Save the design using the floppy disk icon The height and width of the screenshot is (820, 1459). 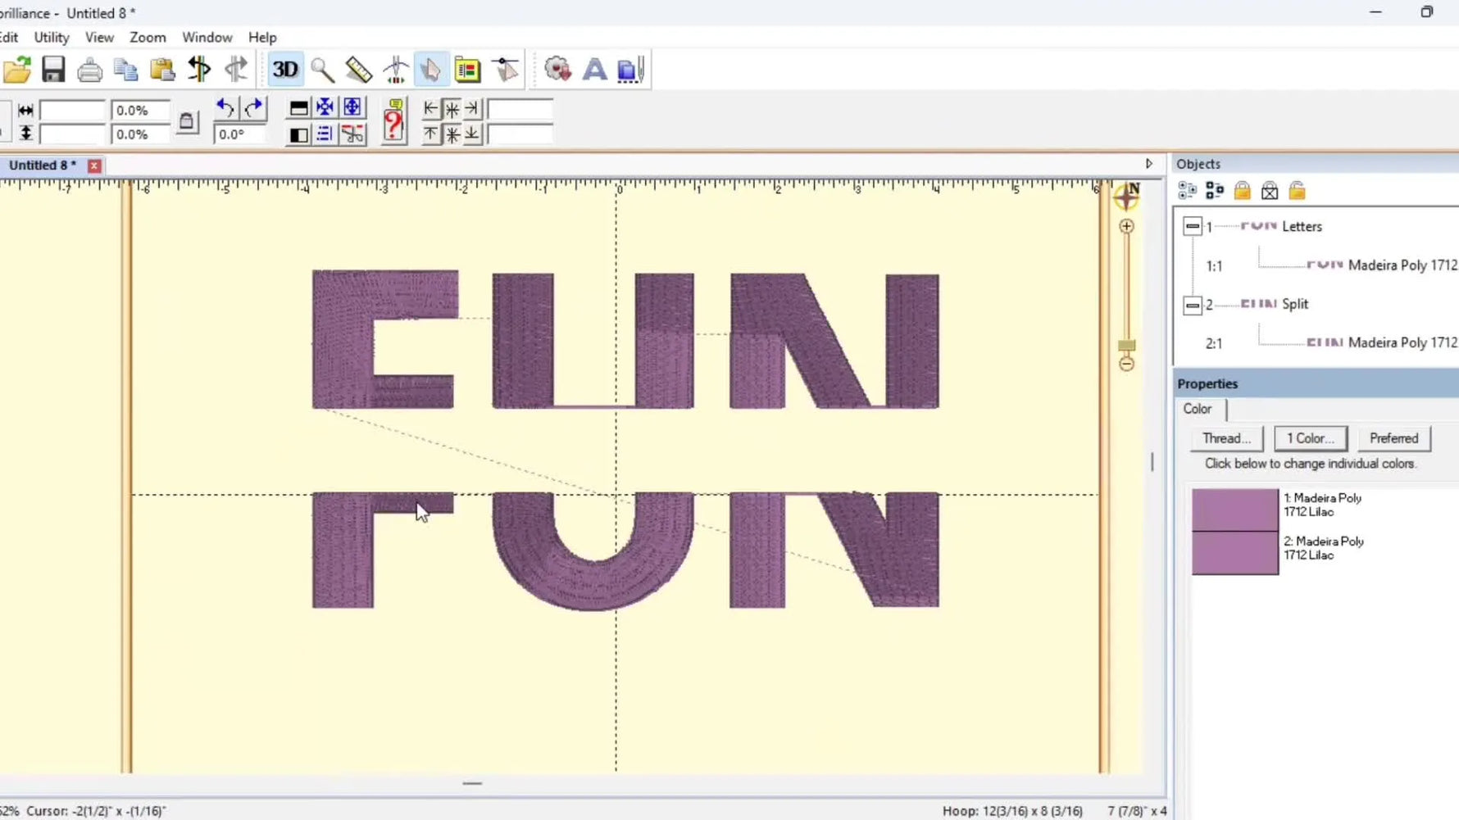53,70
